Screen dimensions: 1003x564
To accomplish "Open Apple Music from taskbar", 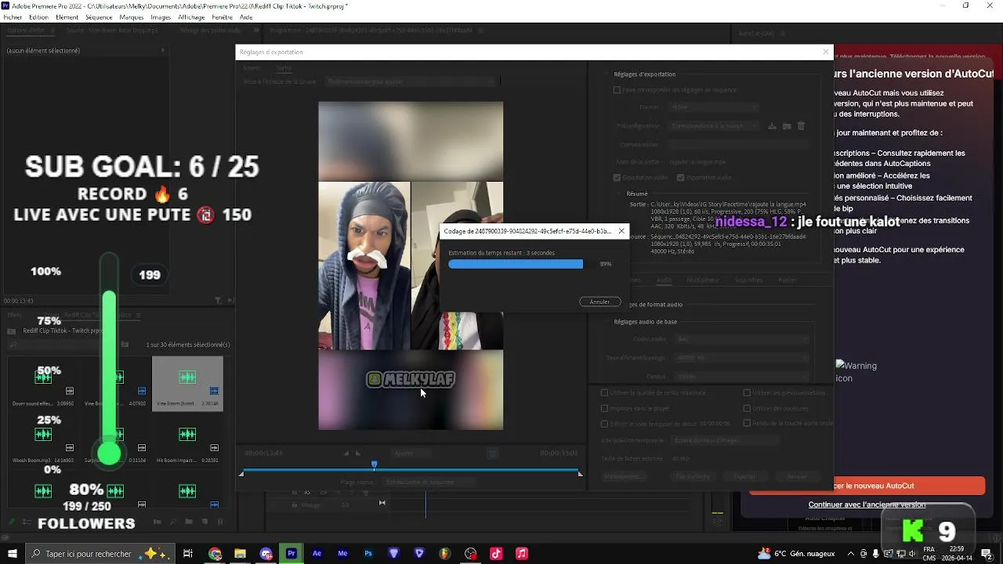I will coord(522,554).
